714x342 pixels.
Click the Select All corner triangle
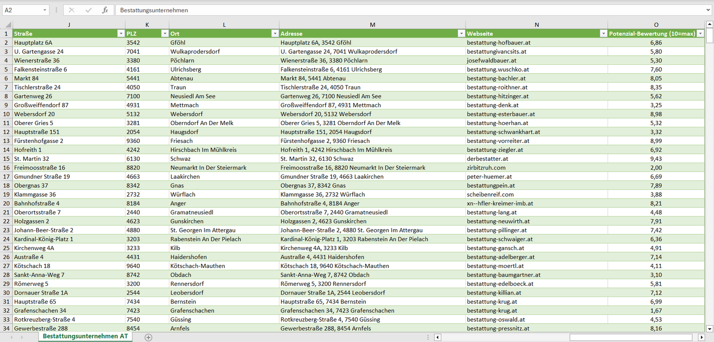6,25
